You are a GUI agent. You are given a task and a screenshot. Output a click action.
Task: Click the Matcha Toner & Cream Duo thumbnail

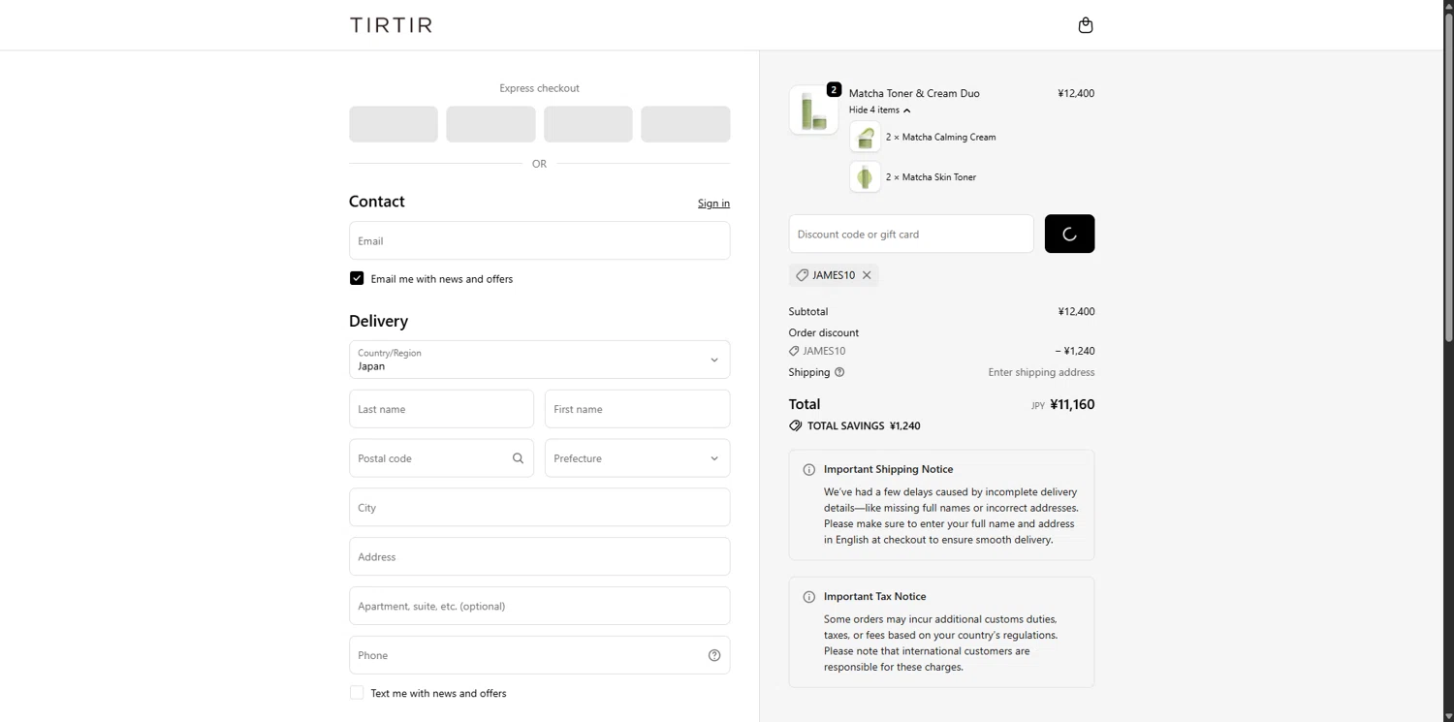(x=813, y=110)
